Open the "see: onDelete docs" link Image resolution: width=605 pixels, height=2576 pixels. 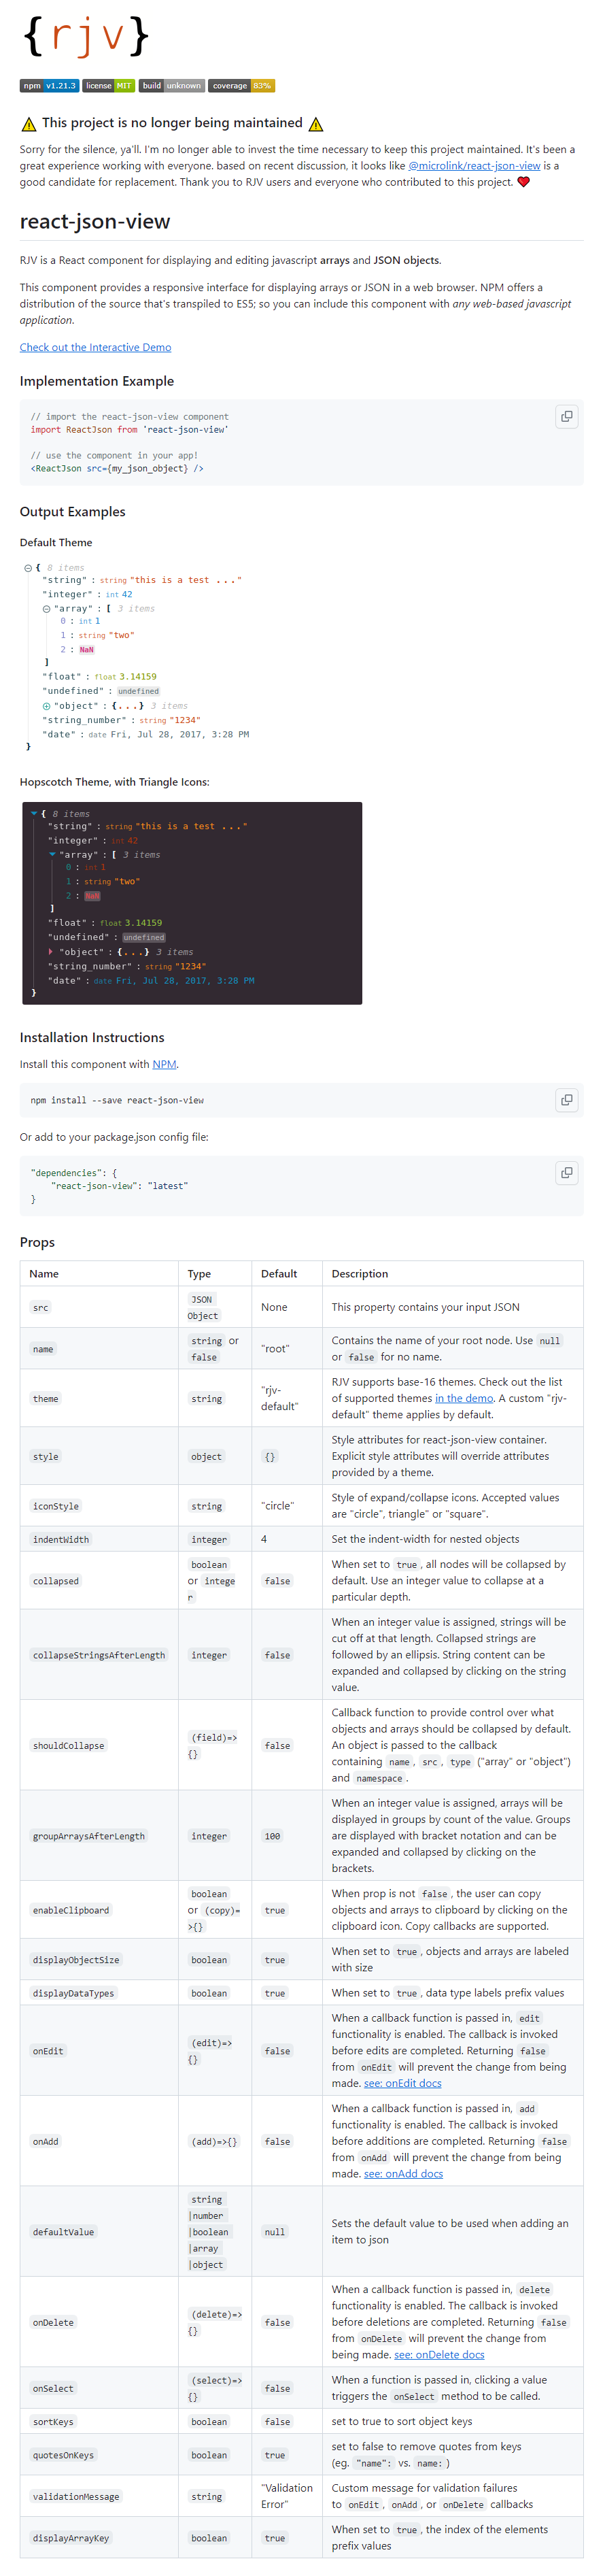click(x=438, y=2354)
